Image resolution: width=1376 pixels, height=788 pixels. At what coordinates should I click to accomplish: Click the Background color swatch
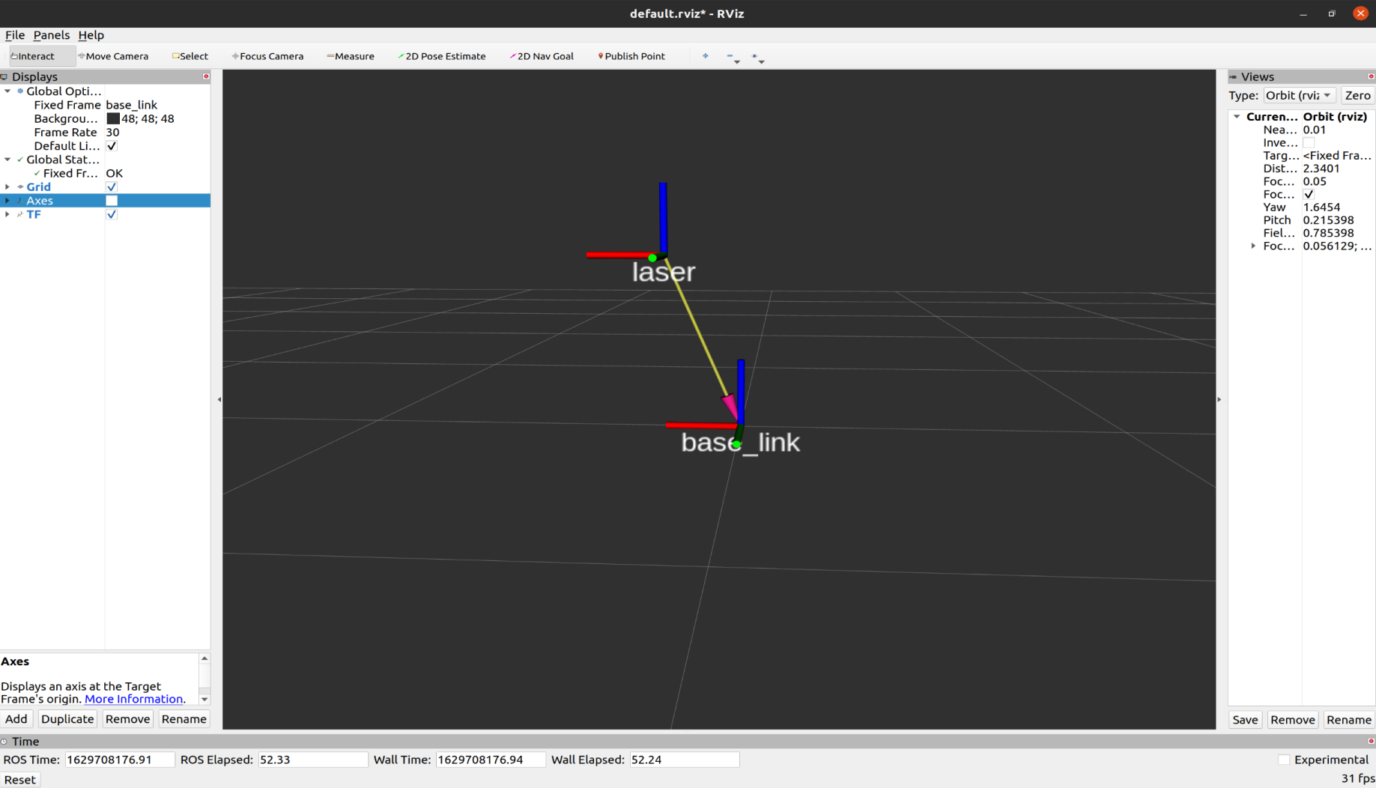[x=113, y=118]
